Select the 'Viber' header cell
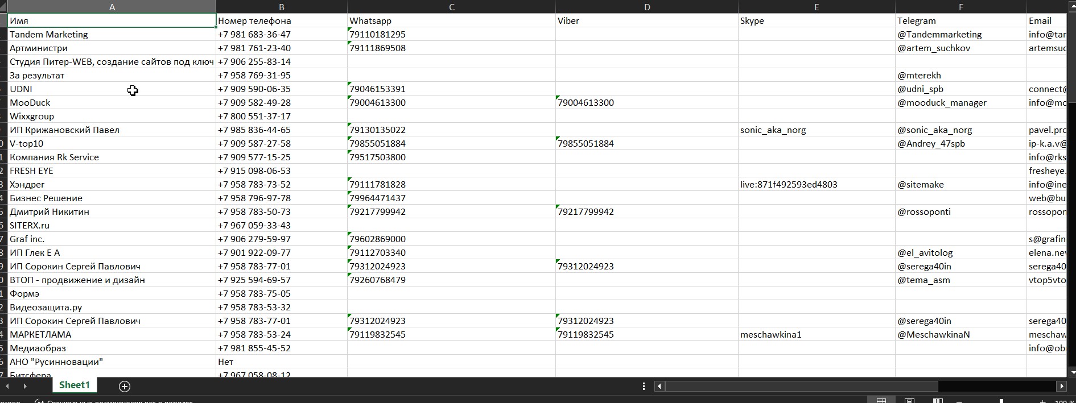The image size is (1076, 403). click(647, 20)
